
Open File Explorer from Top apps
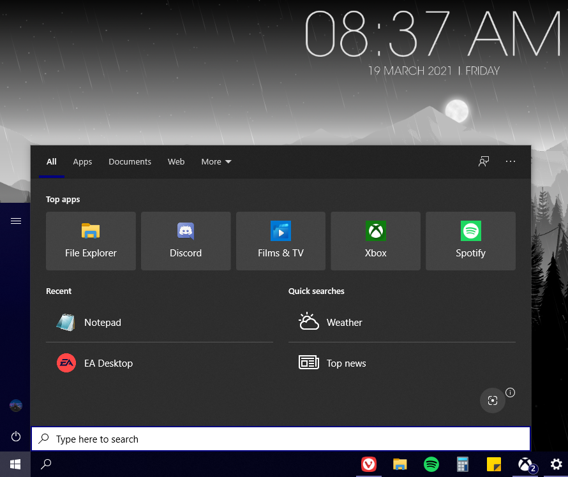coord(91,240)
